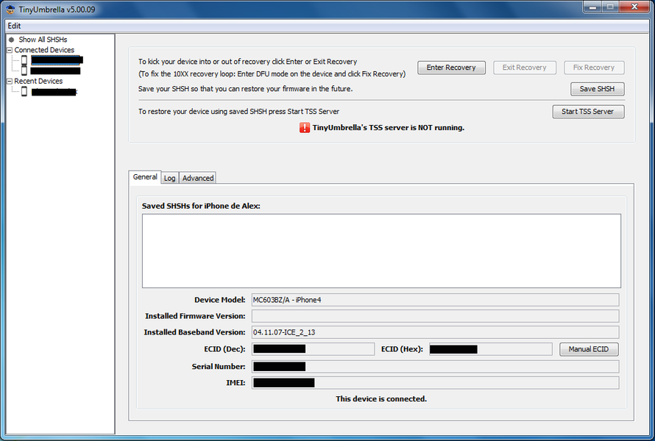Click the "ECID (Hex):" label
This screenshot has width=655, height=441.
pyautogui.click(x=402, y=349)
